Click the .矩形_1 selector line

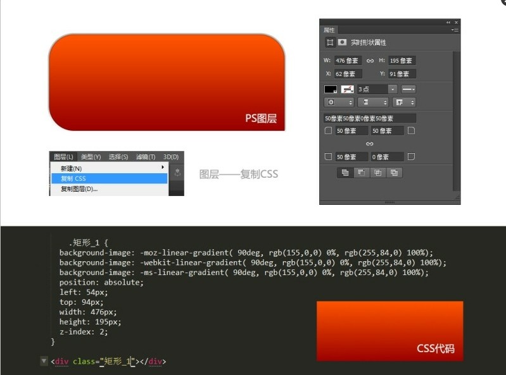88,243
